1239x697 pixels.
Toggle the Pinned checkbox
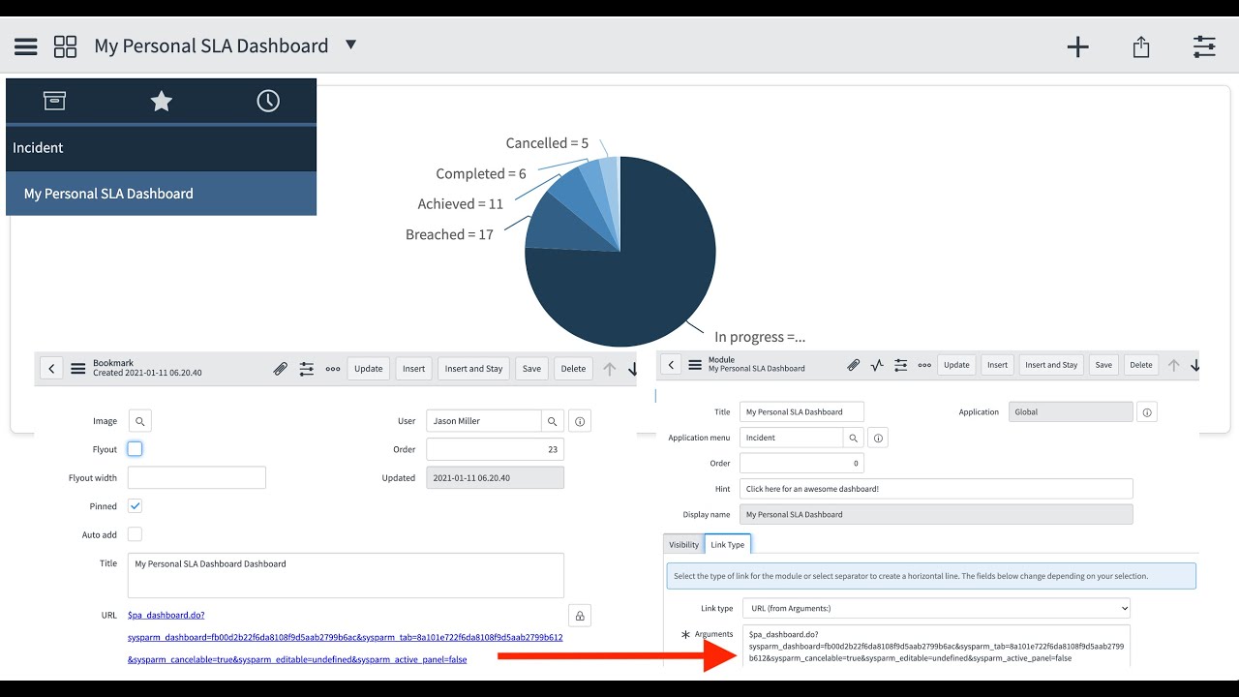[x=134, y=505]
